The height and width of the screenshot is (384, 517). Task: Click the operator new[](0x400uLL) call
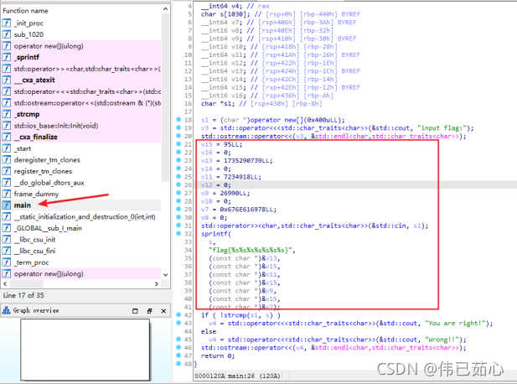tap(297, 120)
